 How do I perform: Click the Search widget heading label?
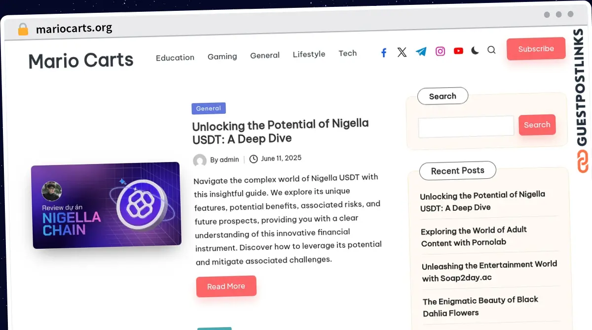click(x=443, y=96)
